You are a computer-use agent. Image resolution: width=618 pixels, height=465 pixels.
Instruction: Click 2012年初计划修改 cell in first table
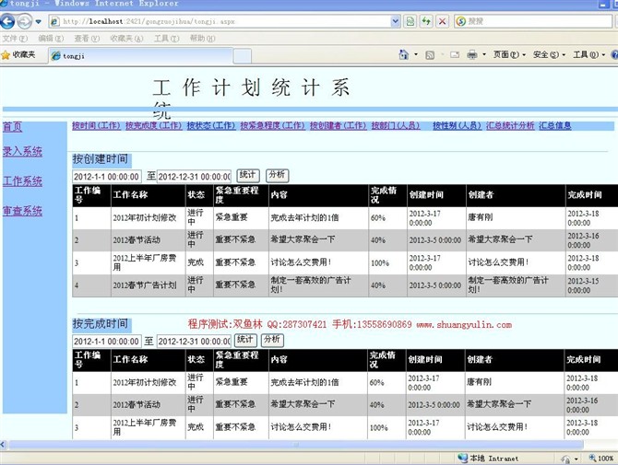(149, 217)
